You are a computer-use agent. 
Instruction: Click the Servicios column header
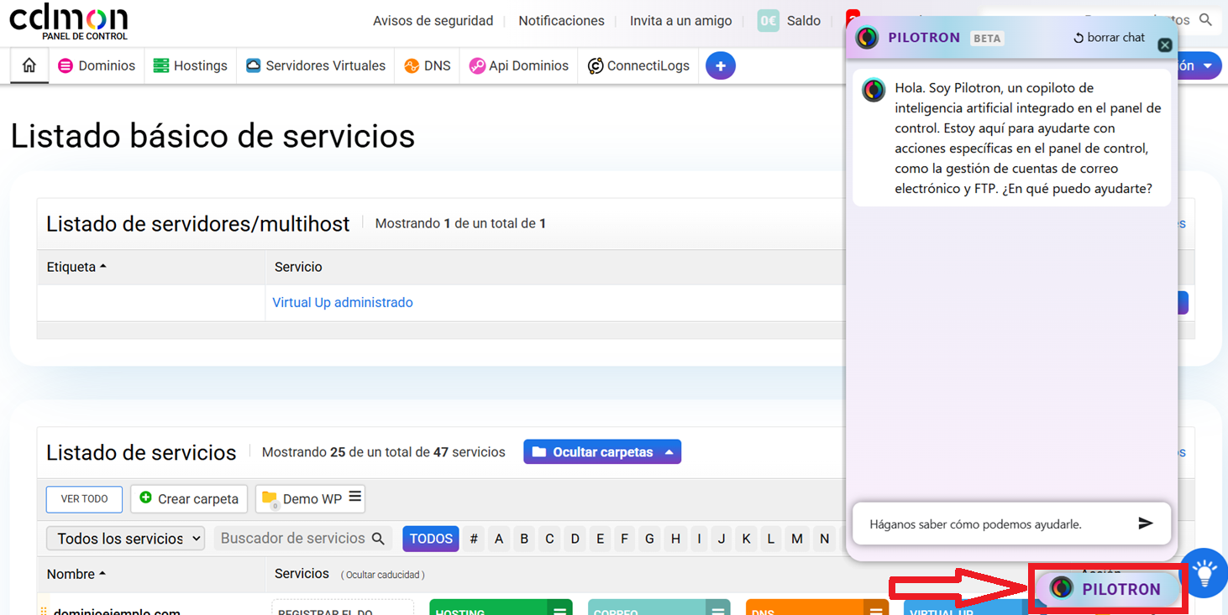302,574
